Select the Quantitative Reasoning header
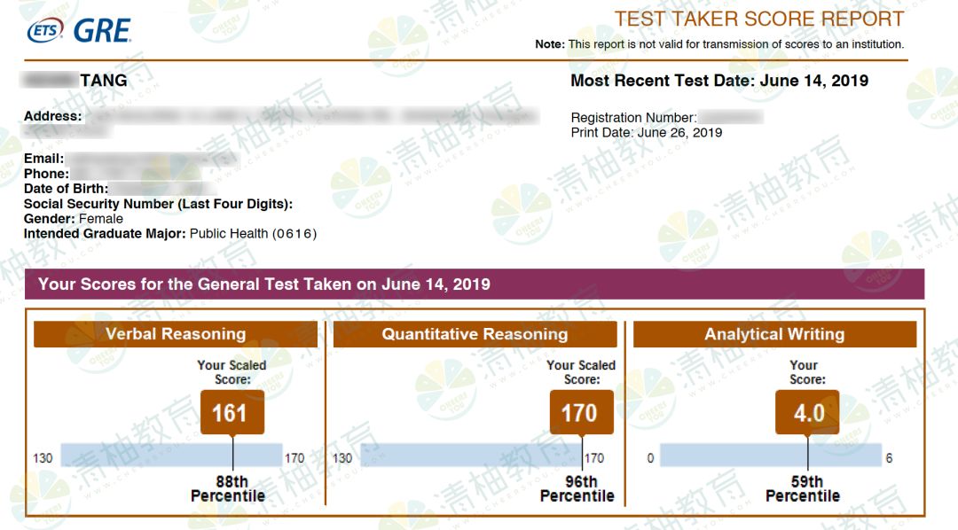Screen dimensions: 958x530 475,334
